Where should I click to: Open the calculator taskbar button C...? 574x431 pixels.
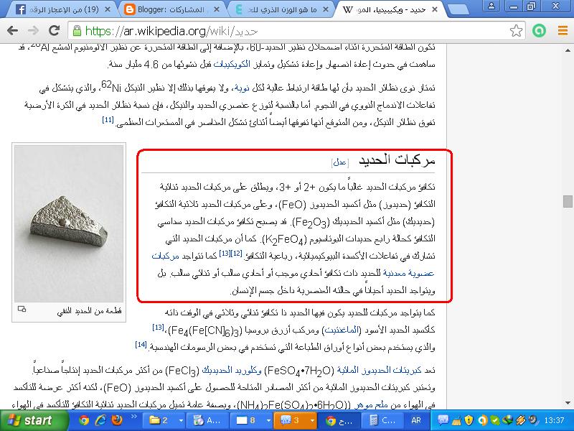click(382, 420)
